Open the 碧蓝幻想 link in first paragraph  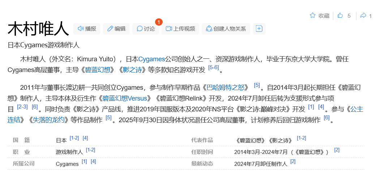[97, 70]
